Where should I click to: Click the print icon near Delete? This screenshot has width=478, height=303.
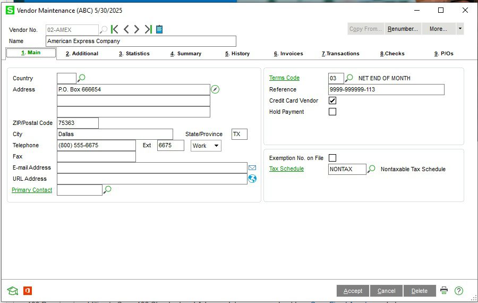click(444, 291)
